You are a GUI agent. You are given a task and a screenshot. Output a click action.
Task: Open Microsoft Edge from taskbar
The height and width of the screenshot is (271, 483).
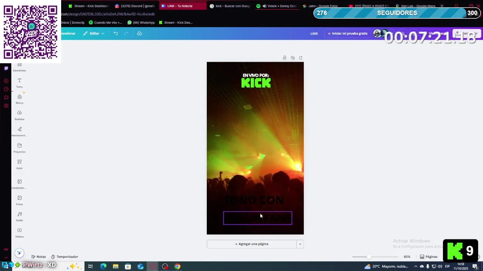tap(103, 266)
